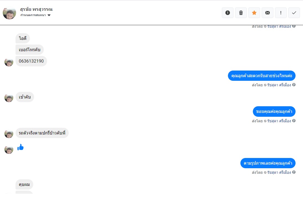Open สุรชัย พรสุวรรณ customer name in header
This screenshot has width=303, height=197.
click(x=36, y=9)
